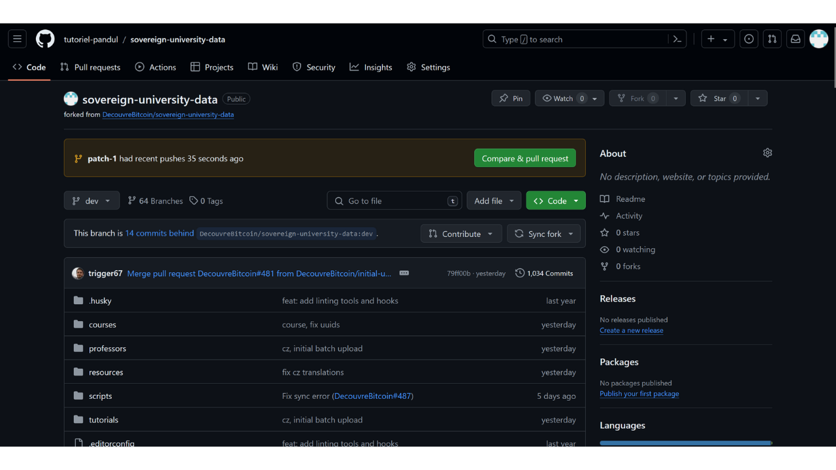
Task: Switch to the Insights tab
Action: coord(371,67)
